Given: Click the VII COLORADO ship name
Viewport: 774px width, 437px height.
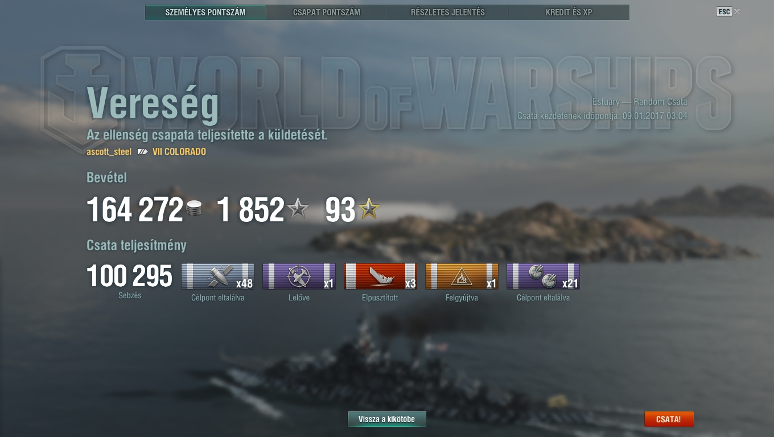Looking at the screenshot, I should (179, 152).
